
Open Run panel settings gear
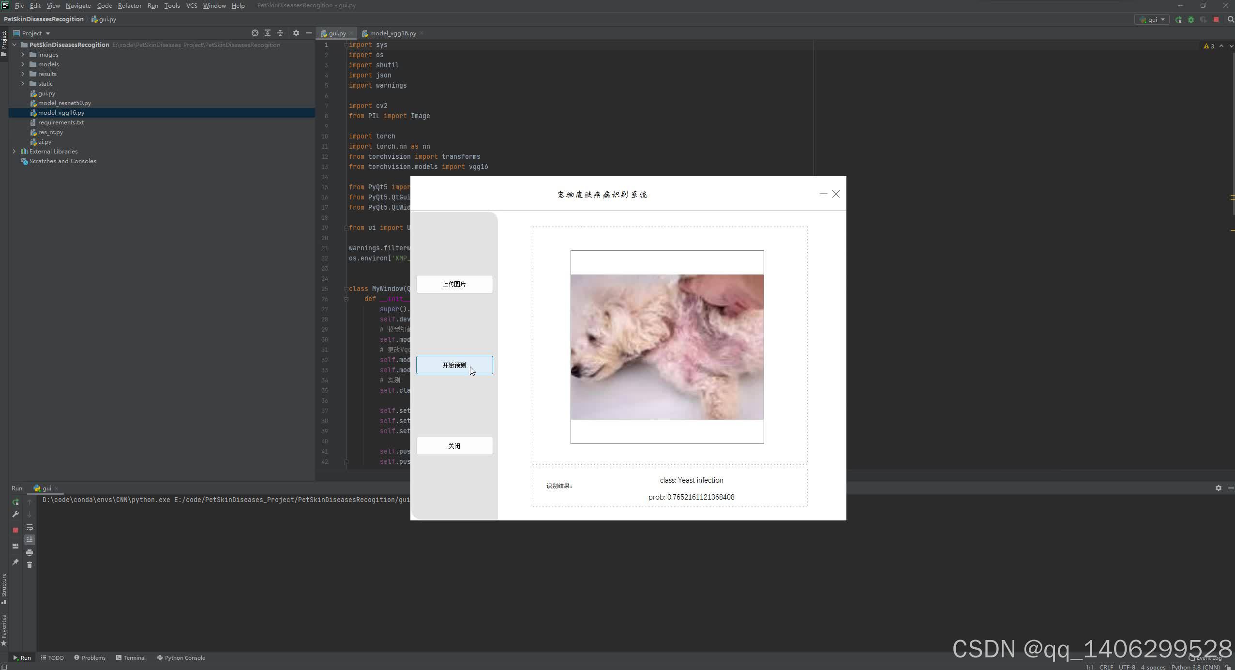tap(1218, 488)
